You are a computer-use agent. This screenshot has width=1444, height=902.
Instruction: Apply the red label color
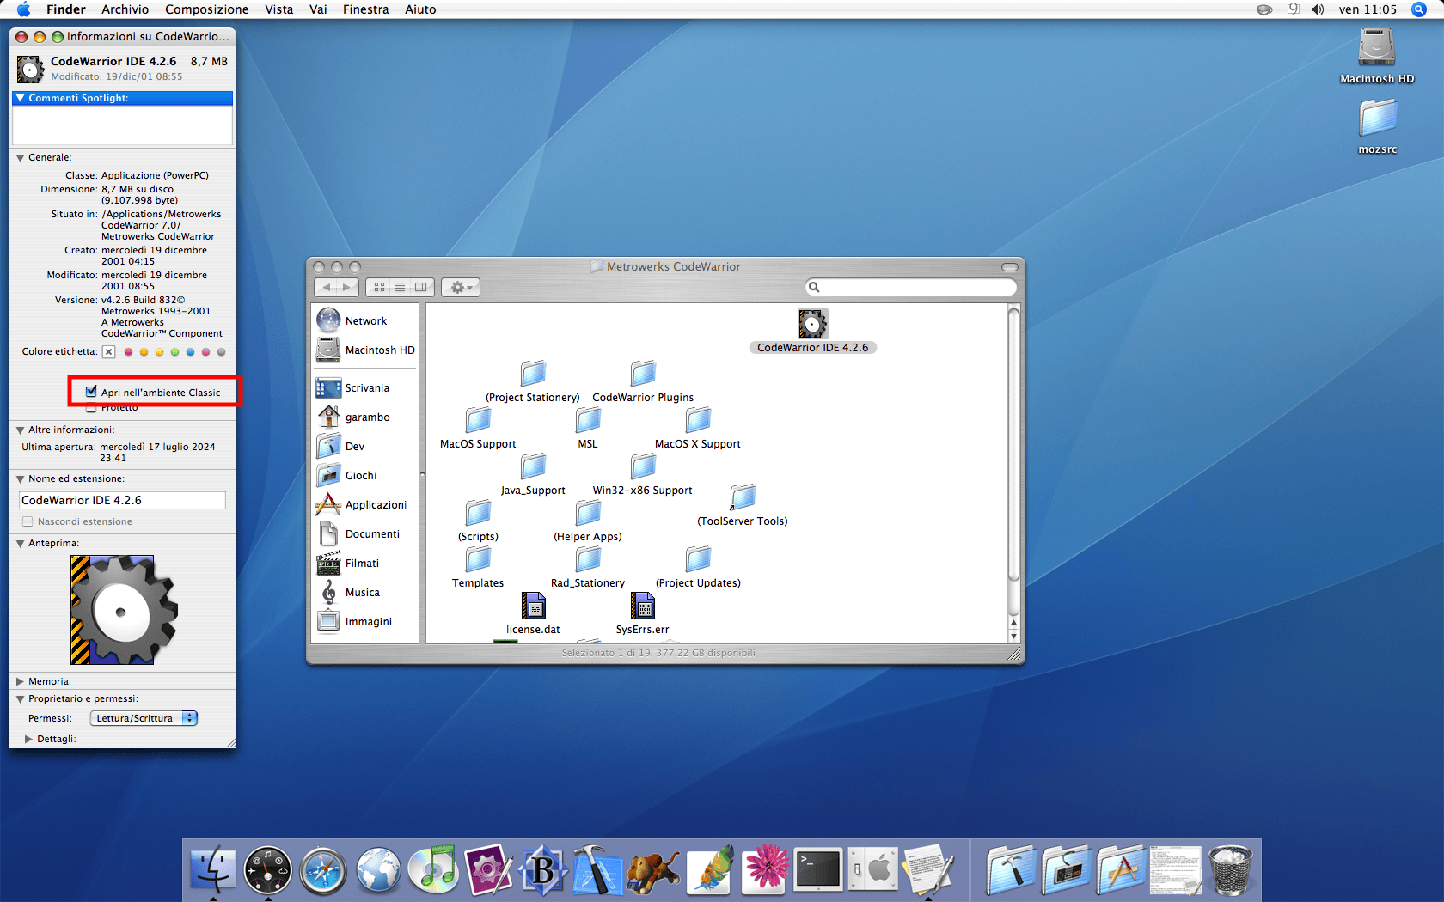128,351
